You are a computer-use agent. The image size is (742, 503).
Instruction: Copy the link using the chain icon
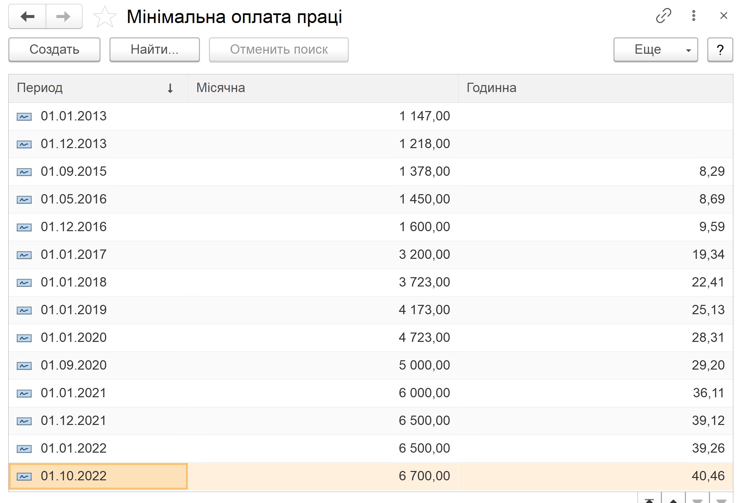[x=663, y=16]
